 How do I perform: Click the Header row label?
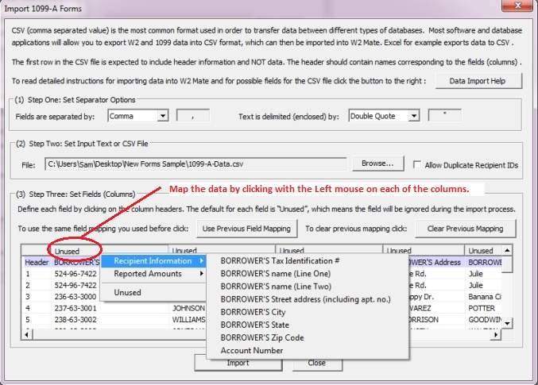coord(37,262)
